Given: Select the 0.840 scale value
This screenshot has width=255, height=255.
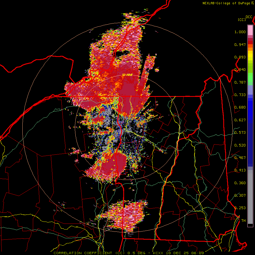Looking at the screenshot, I should pos(240,70).
